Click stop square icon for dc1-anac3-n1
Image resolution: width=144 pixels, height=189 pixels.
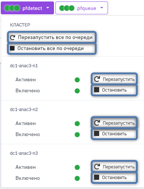point(97,90)
